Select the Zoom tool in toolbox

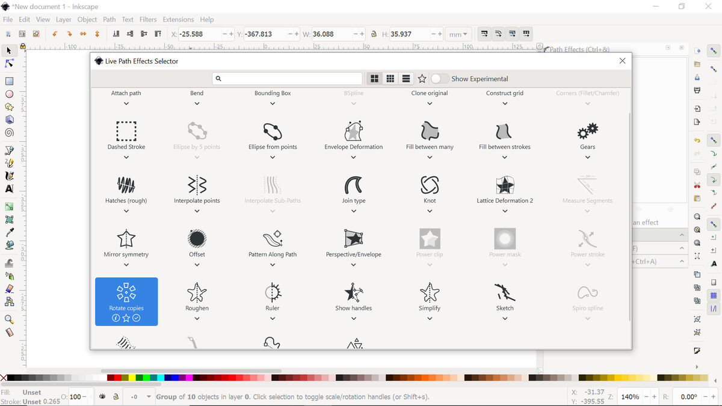click(9, 319)
